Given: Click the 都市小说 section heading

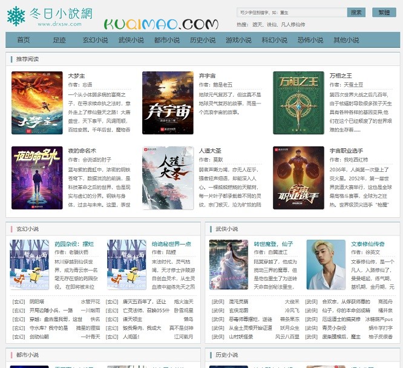Looking at the screenshot, I should point(27,355).
